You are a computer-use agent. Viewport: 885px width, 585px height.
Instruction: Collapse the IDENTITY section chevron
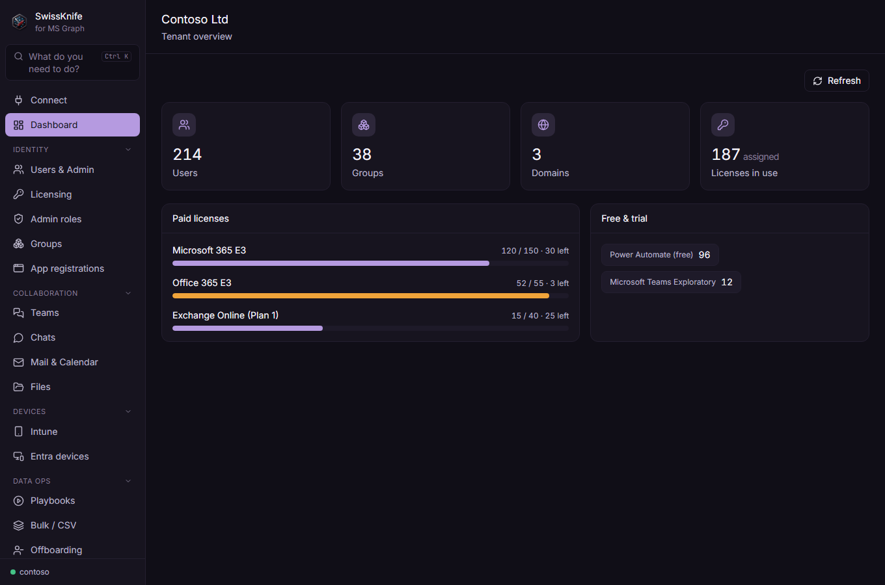click(128, 149)
